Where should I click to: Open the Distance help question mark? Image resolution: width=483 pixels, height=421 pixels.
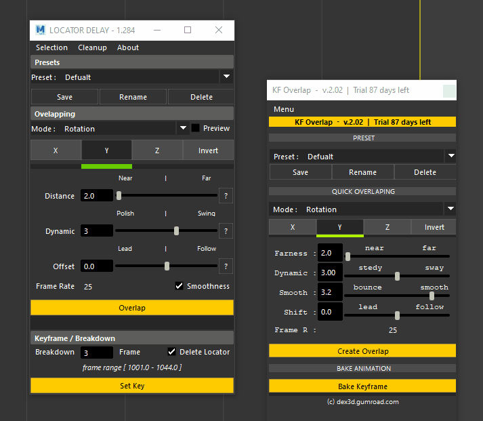[x=226, y=196]
